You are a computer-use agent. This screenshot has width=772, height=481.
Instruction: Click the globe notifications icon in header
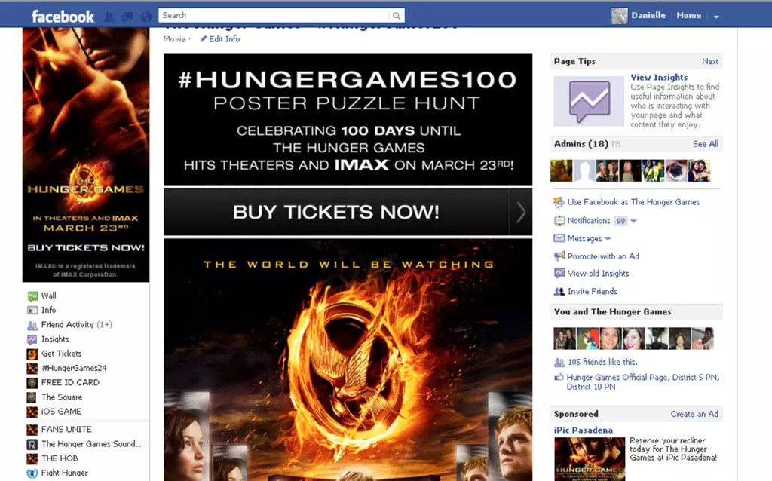pyautogui.click(x=146, y=17)
